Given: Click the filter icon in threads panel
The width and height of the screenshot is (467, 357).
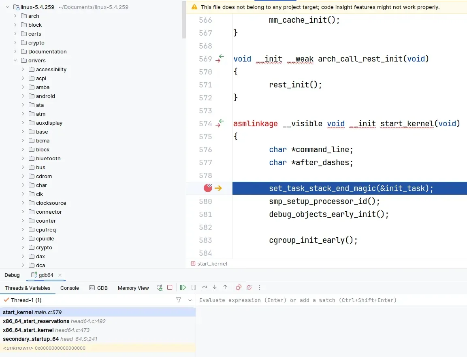Looking at the screenshot, I should [x=178, y=300].
